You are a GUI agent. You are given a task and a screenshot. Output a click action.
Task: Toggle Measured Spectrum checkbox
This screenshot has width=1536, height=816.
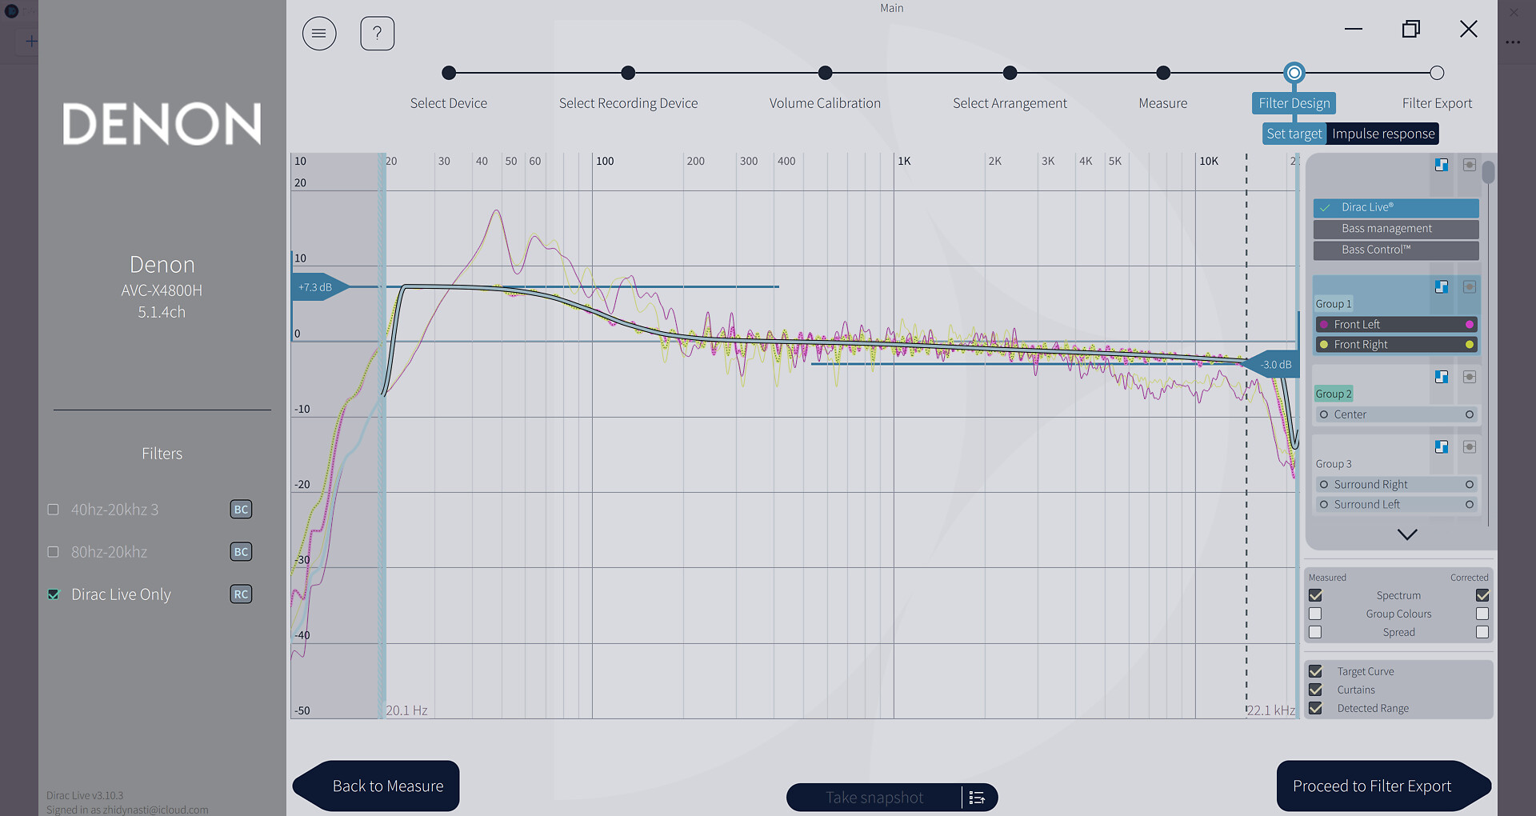(1315, 595)
